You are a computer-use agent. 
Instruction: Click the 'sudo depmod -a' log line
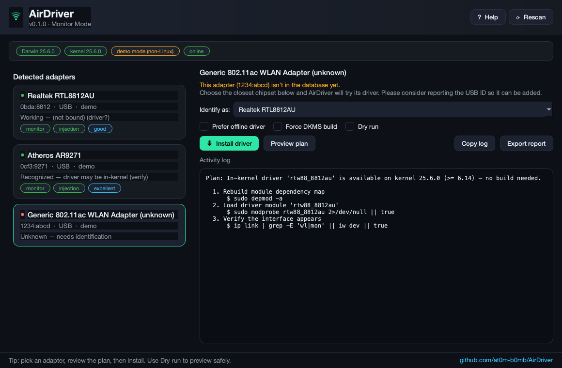(254, 198)
